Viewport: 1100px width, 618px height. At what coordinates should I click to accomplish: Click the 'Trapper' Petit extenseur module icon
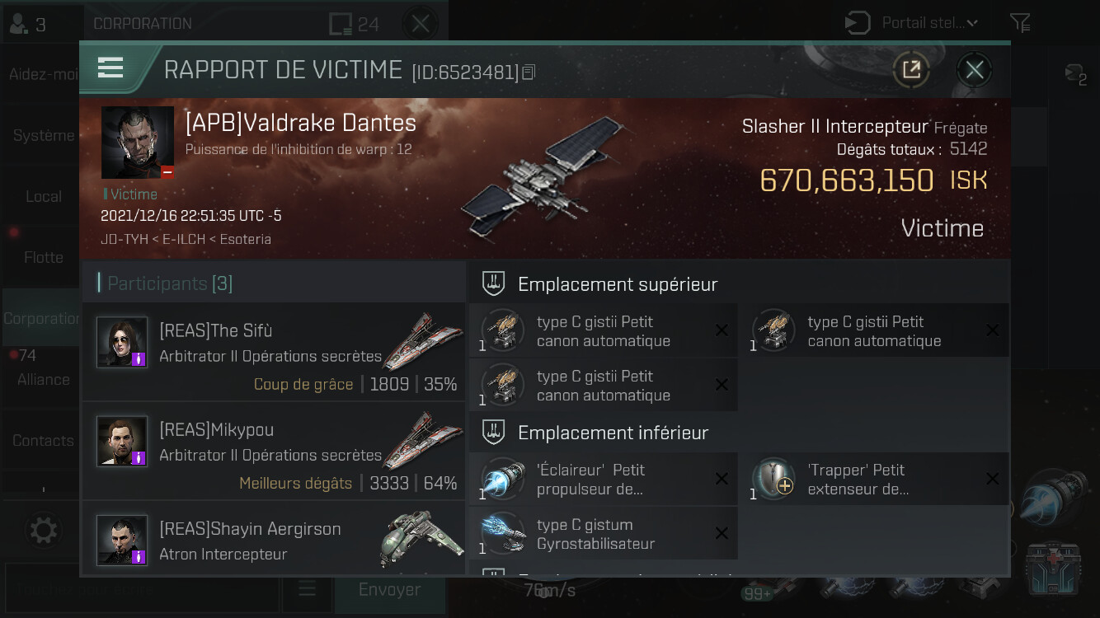point(774,480)
